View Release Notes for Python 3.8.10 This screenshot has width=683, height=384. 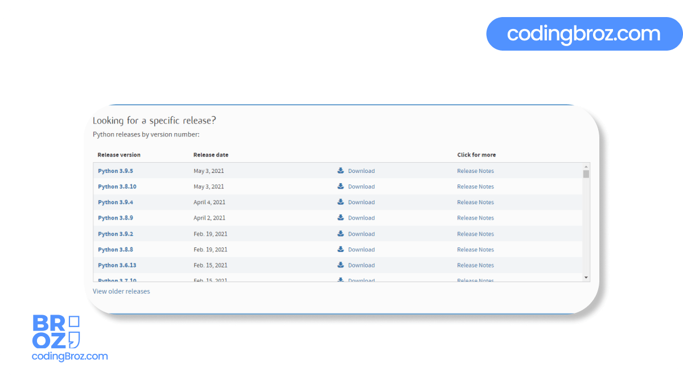[475, 187]
